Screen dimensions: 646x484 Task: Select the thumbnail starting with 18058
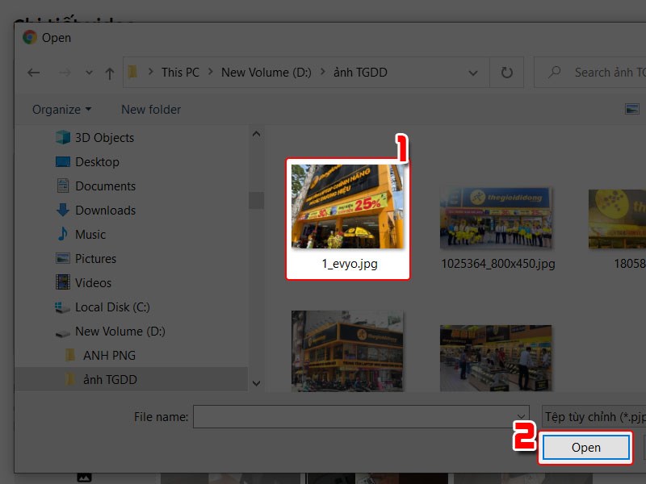click(x=617, y=219)
